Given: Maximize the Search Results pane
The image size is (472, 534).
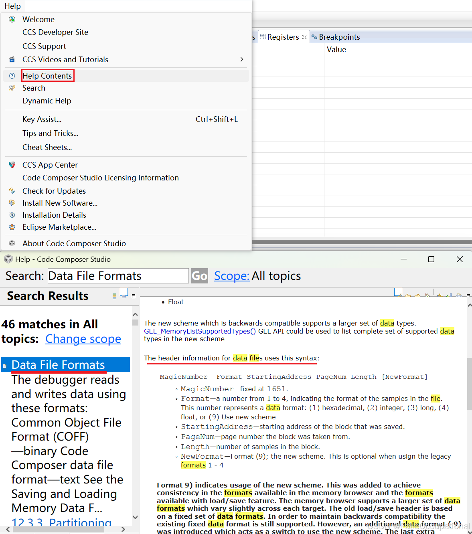Looking at the screenshot, I should point(134,296).
